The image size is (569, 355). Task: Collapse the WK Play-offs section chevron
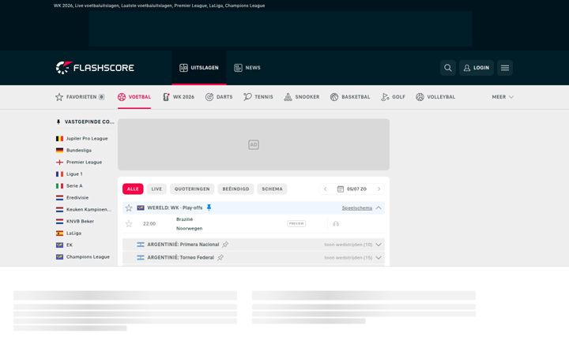tap(379, 208)
